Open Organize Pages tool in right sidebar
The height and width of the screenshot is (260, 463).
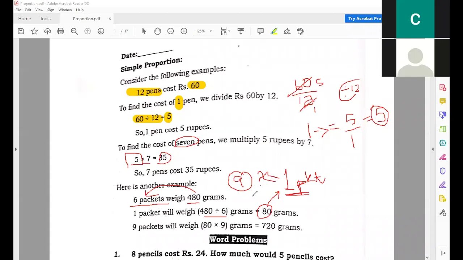point(443,129)
